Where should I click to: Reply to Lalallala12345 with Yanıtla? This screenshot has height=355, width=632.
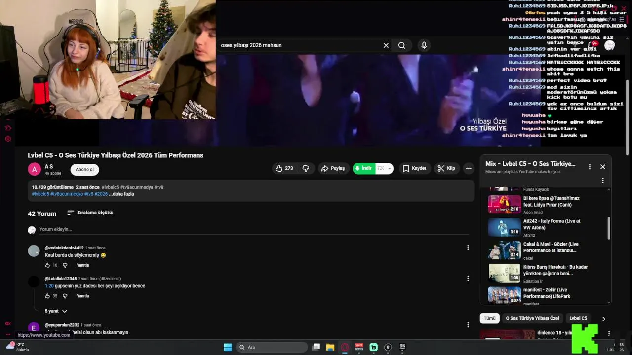pos(82,296)
